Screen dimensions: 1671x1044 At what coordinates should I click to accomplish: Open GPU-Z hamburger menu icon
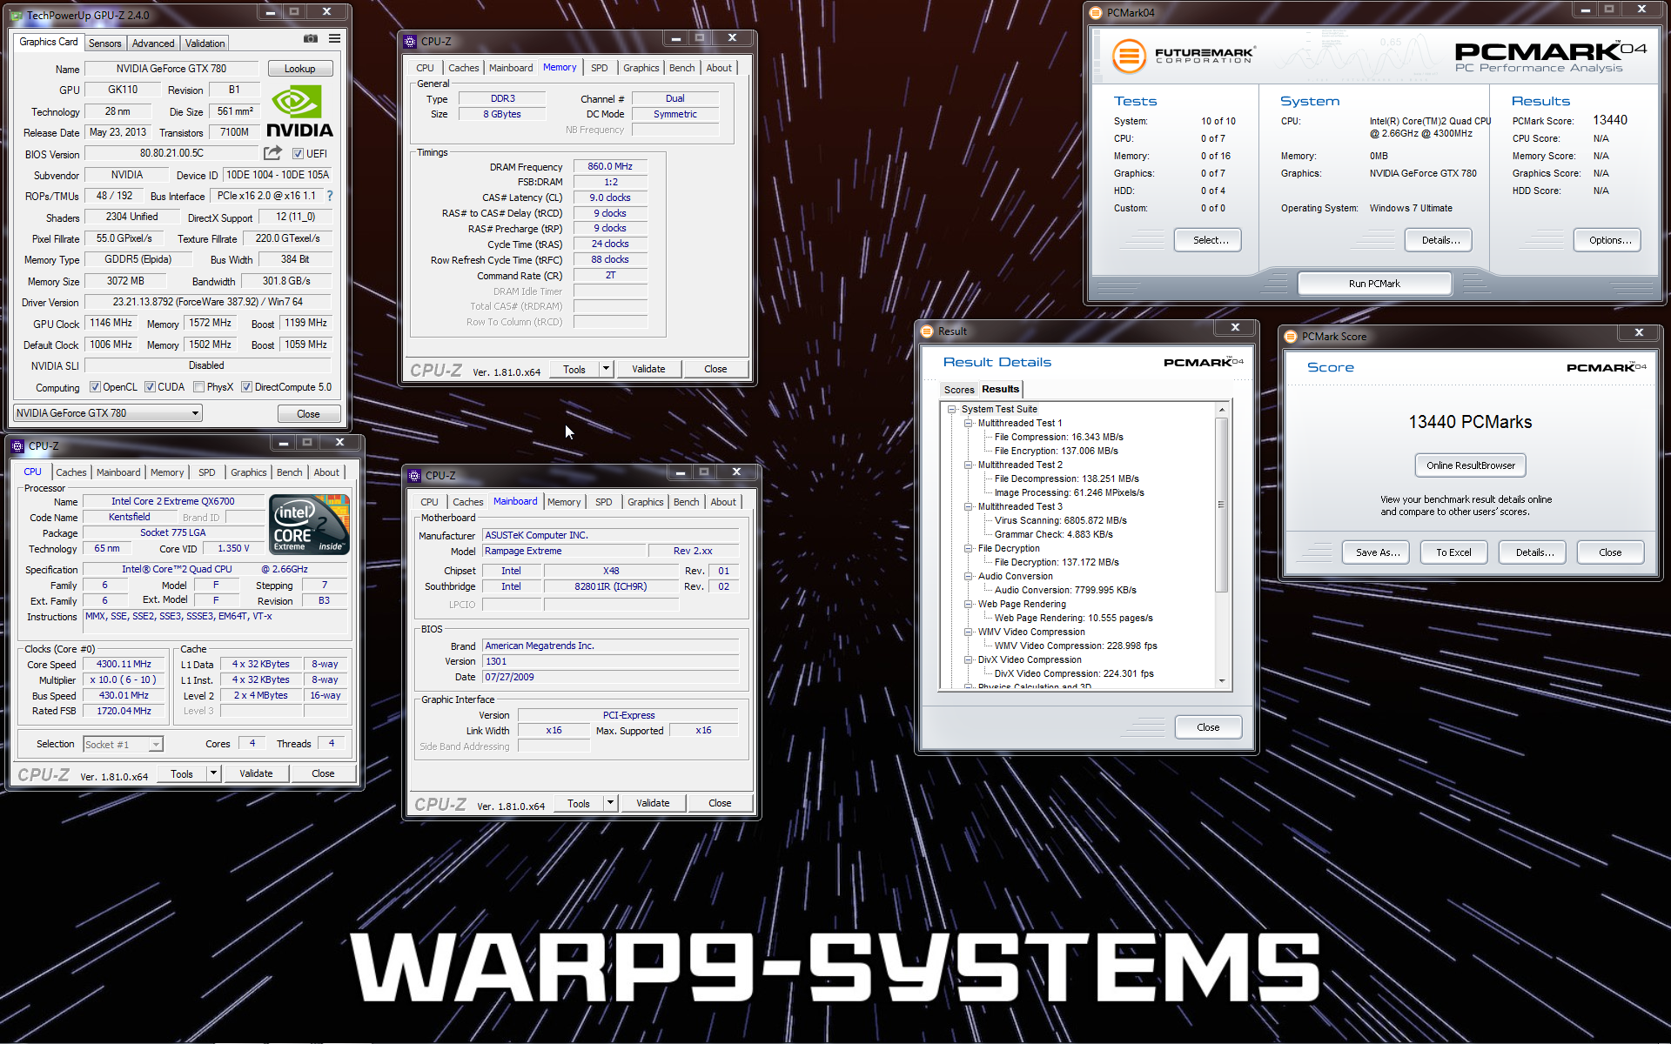[x=334, y=39]
